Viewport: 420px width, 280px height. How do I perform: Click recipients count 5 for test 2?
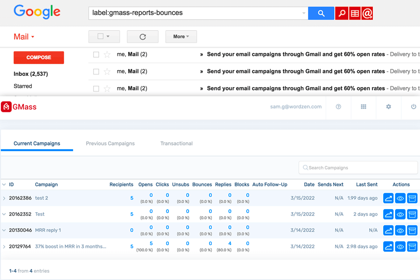[132, 198]
